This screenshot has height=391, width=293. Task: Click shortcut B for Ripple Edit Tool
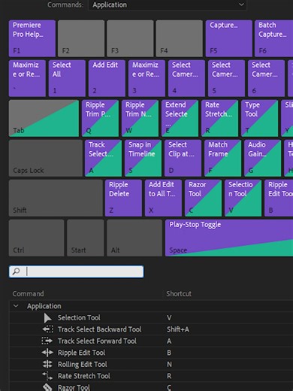click(169, 353)
